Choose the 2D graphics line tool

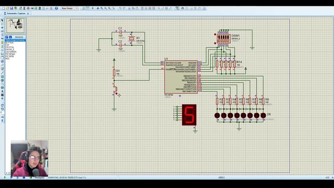2,73
